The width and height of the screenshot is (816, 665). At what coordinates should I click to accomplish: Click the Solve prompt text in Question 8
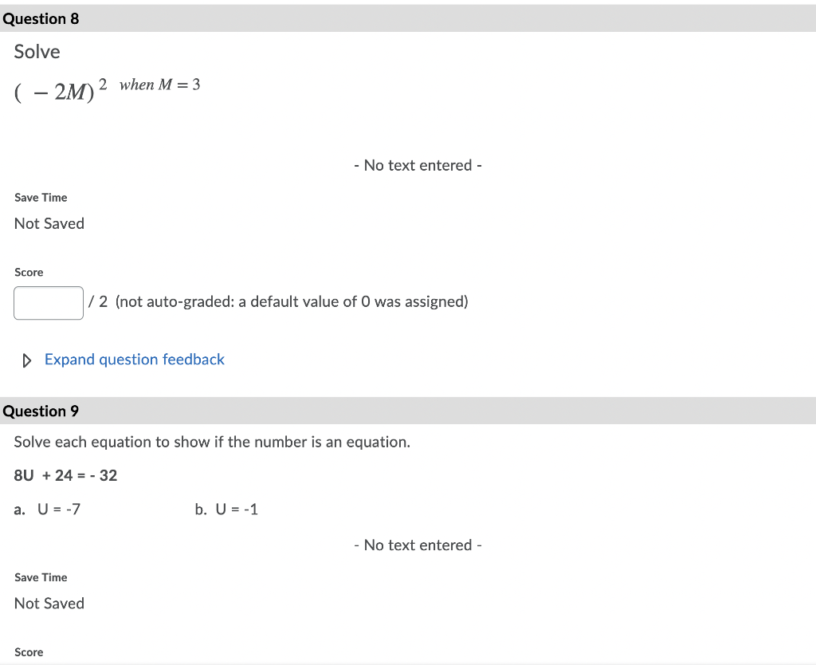point(37,51)
